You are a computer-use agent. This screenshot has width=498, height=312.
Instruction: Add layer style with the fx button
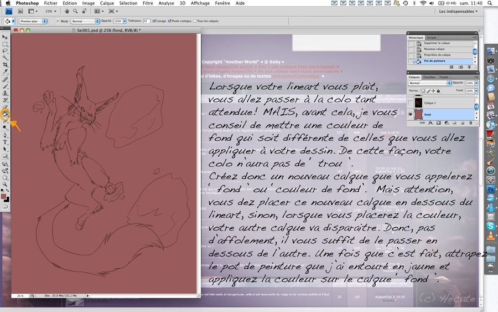[x=430, y=123]
